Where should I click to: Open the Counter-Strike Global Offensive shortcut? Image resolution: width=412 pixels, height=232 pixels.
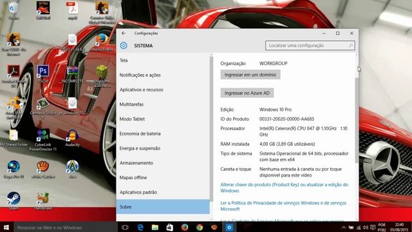click(x=102, y=13)
